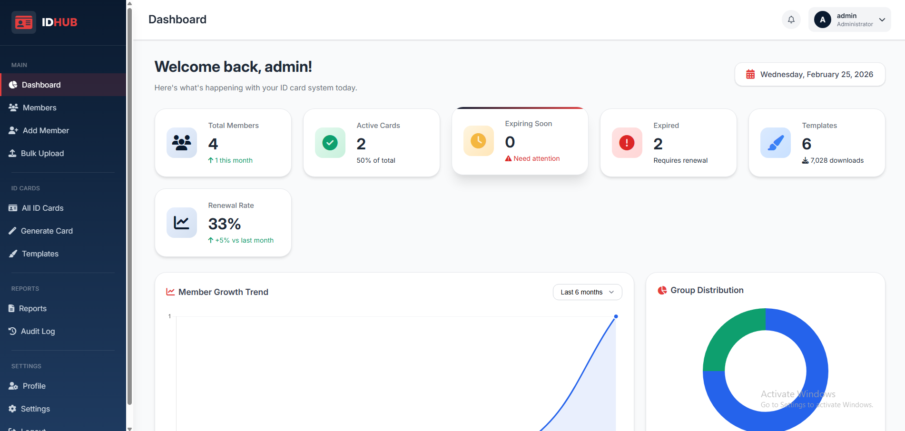The image size is (905, 431).
Task: Click the IDHUB logo icon
Action: point(24,22)
